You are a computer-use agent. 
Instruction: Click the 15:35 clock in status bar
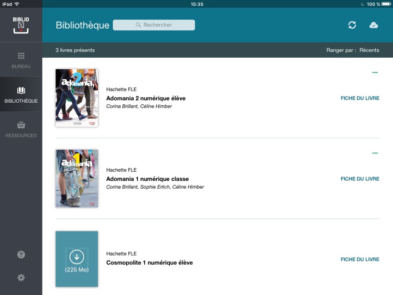coord(197,4)
